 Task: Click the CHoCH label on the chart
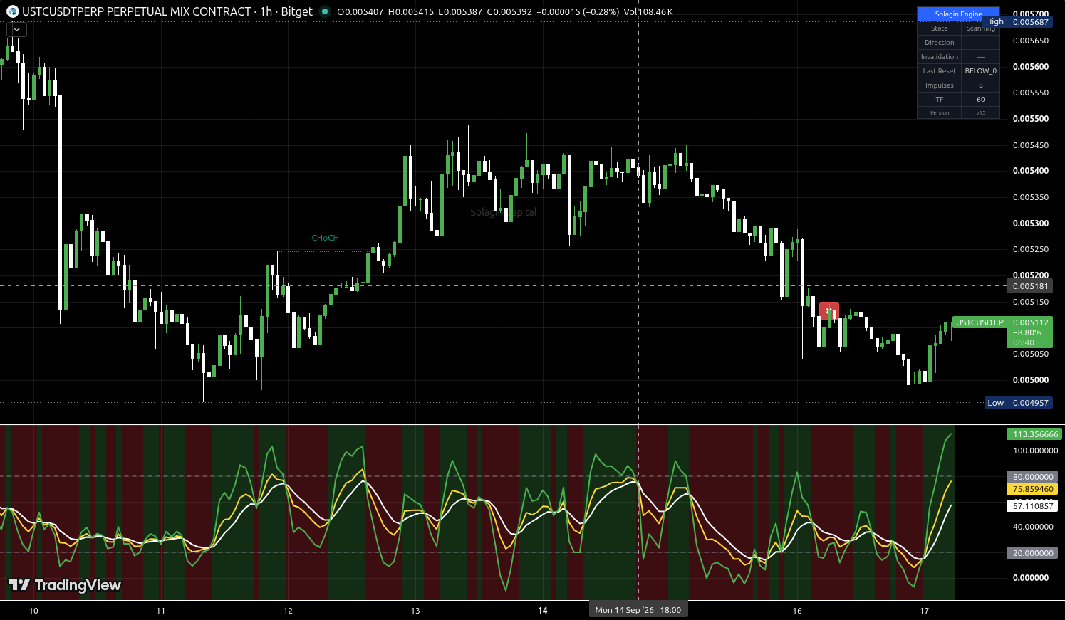pos(326,238)
